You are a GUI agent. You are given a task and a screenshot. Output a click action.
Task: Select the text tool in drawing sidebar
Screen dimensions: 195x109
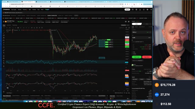click(x=4, y=45)
